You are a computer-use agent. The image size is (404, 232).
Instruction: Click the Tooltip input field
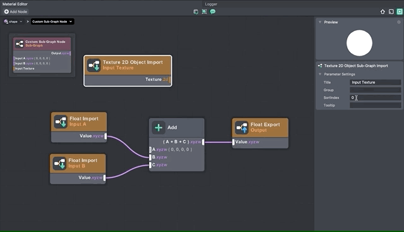(x=375, y=106)
